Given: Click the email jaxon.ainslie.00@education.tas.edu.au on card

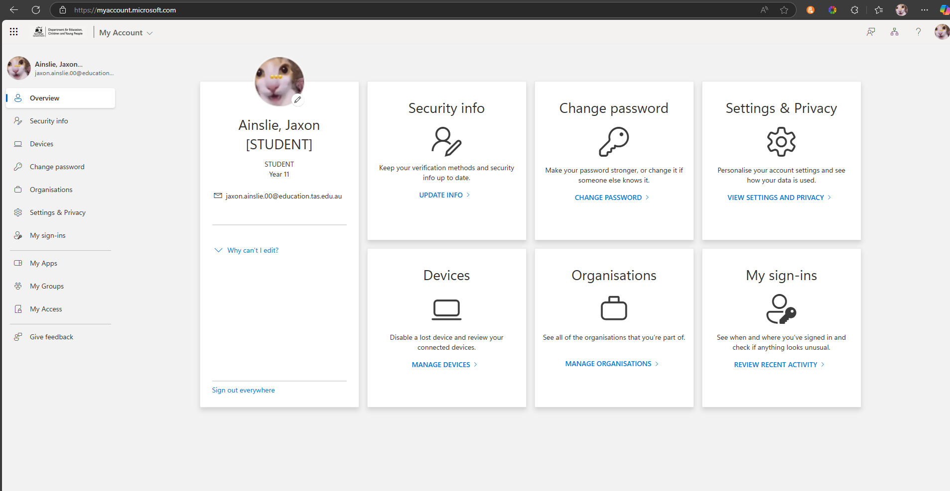Looking at the screenshot, I should [x=283, y=196].
